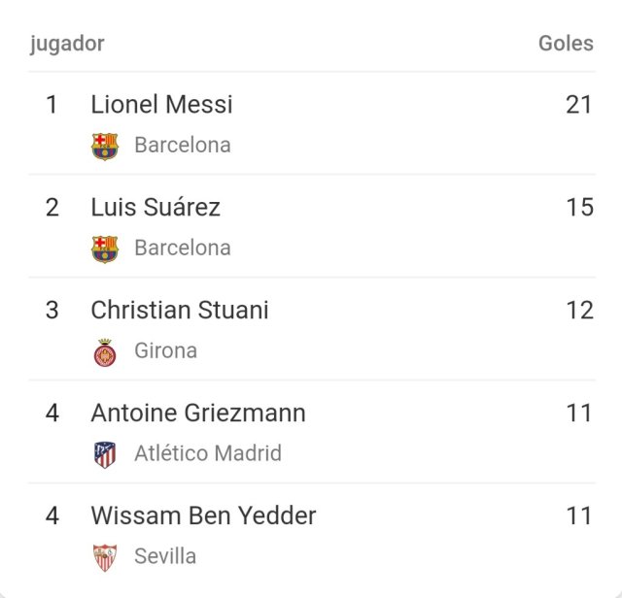Open Antoine Griezmann's player name
This screenshot has width=622, height=598.
(198, 413)
